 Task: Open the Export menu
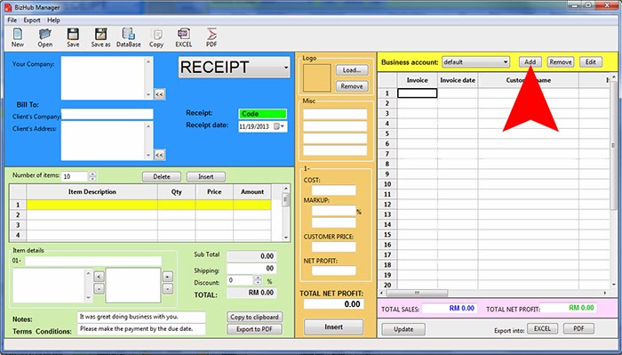coord(32,20)
